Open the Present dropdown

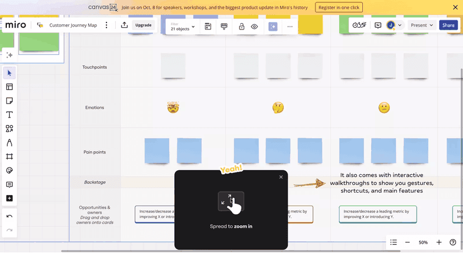(x=422, y=25)
